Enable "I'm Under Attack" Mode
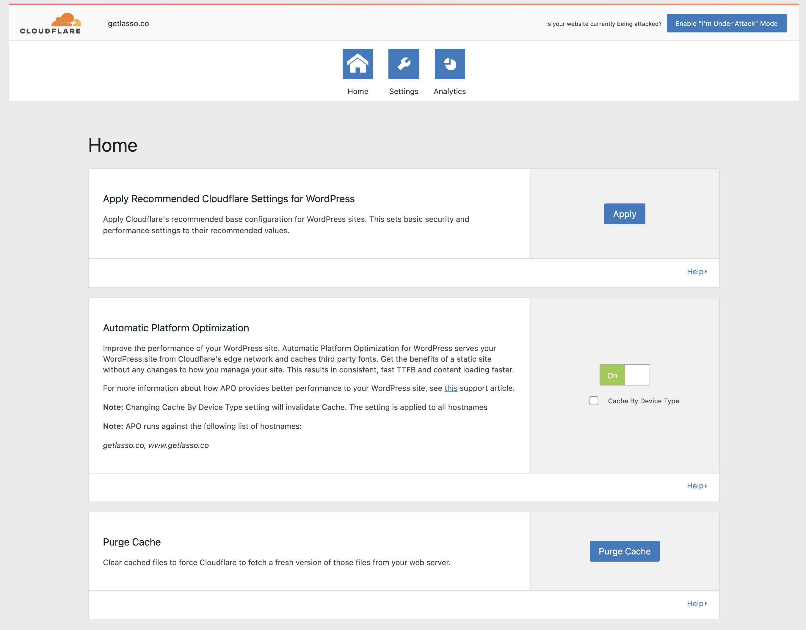The image size is (806, 630). [x=726, y=23]
